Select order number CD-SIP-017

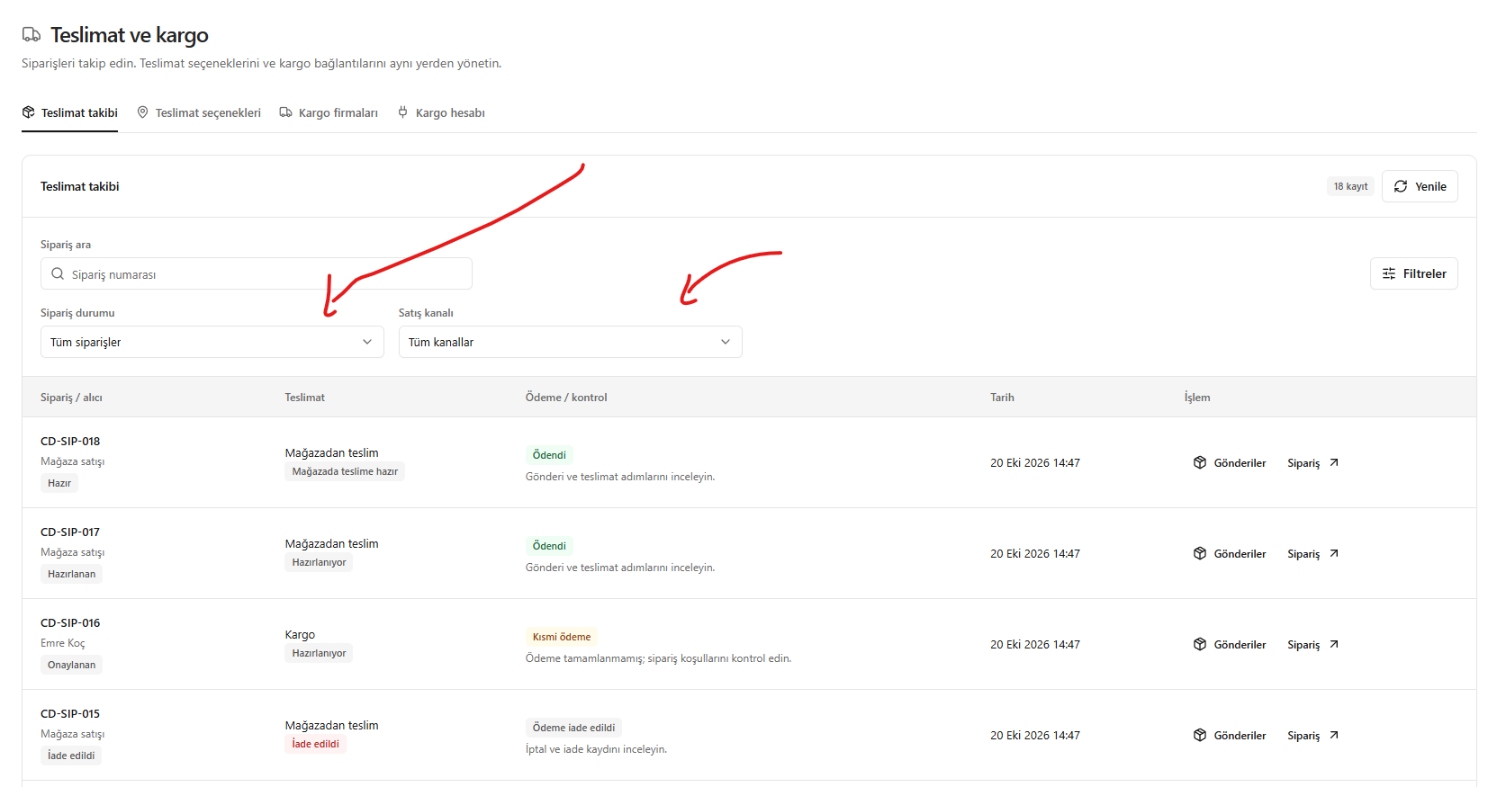[70, 532]
